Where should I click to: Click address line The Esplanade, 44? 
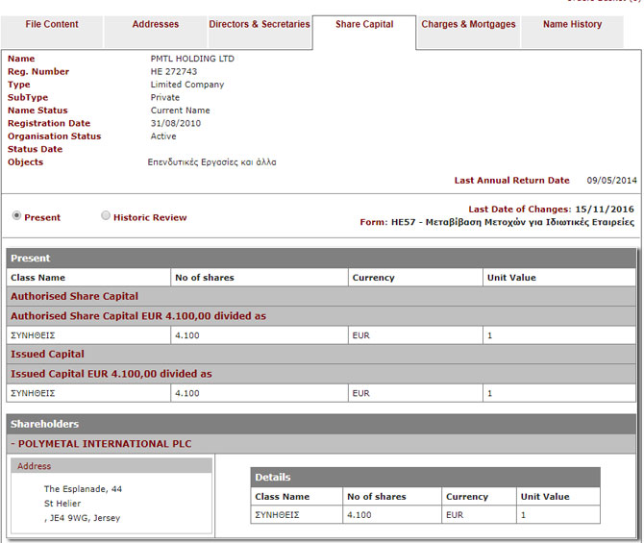[83, 489]
